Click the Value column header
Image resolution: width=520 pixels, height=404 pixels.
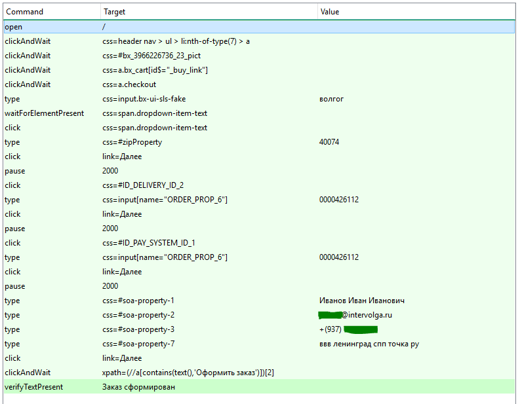330,12
